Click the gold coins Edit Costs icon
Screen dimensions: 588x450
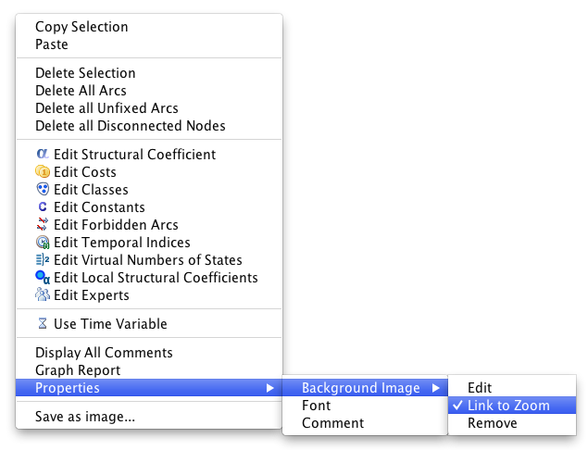pyautogui.click(x=43, y=171)
